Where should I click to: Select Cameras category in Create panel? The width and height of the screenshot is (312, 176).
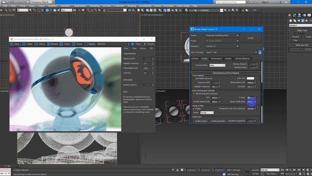tap(303, 21)
